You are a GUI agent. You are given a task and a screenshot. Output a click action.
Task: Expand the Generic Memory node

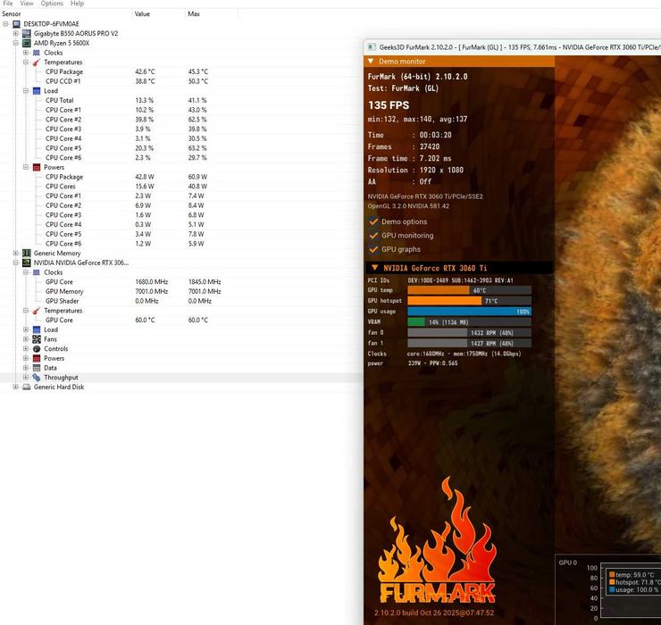coord(15,254)
